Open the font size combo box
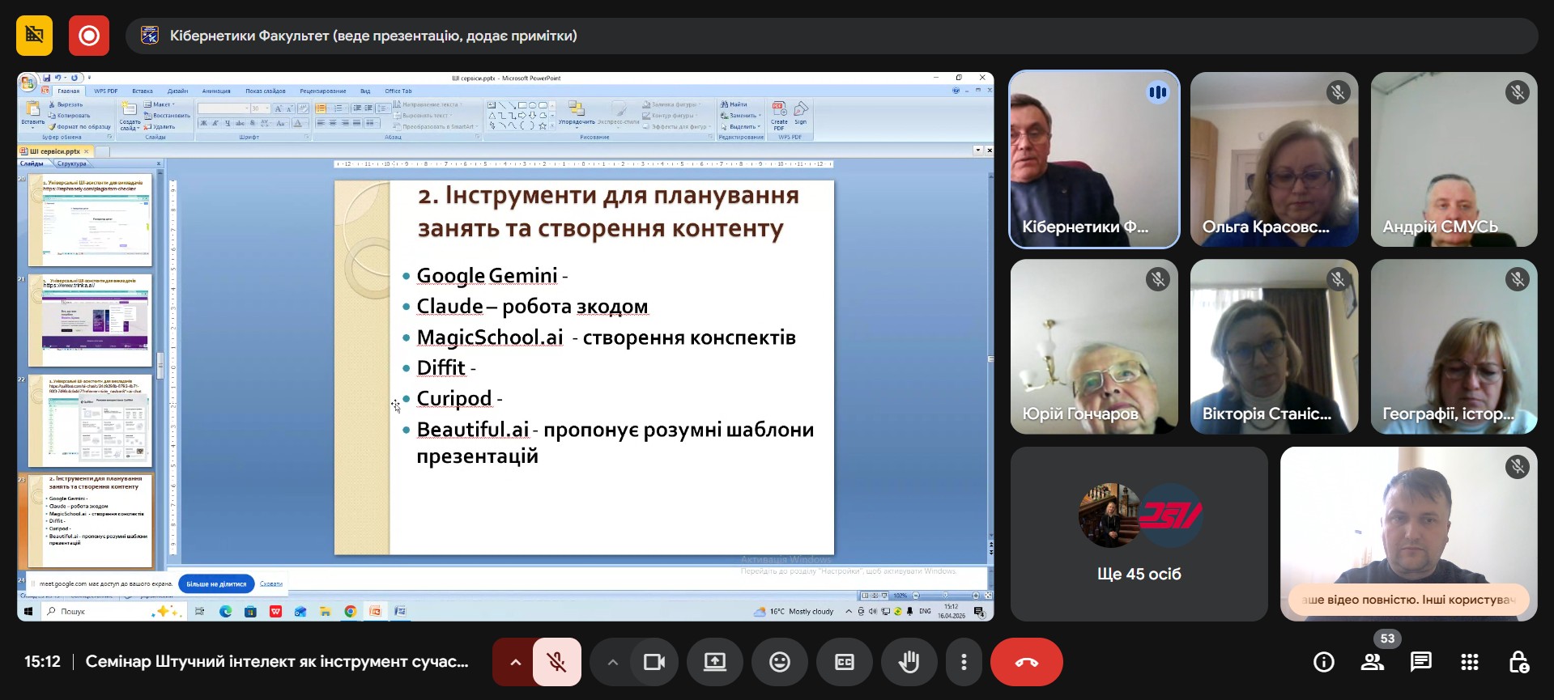 [259, 108]
